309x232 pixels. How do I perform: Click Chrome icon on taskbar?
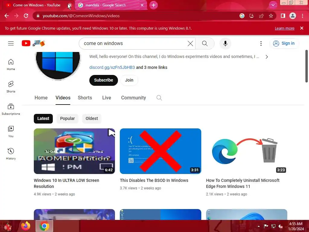(x=44, y=226)
